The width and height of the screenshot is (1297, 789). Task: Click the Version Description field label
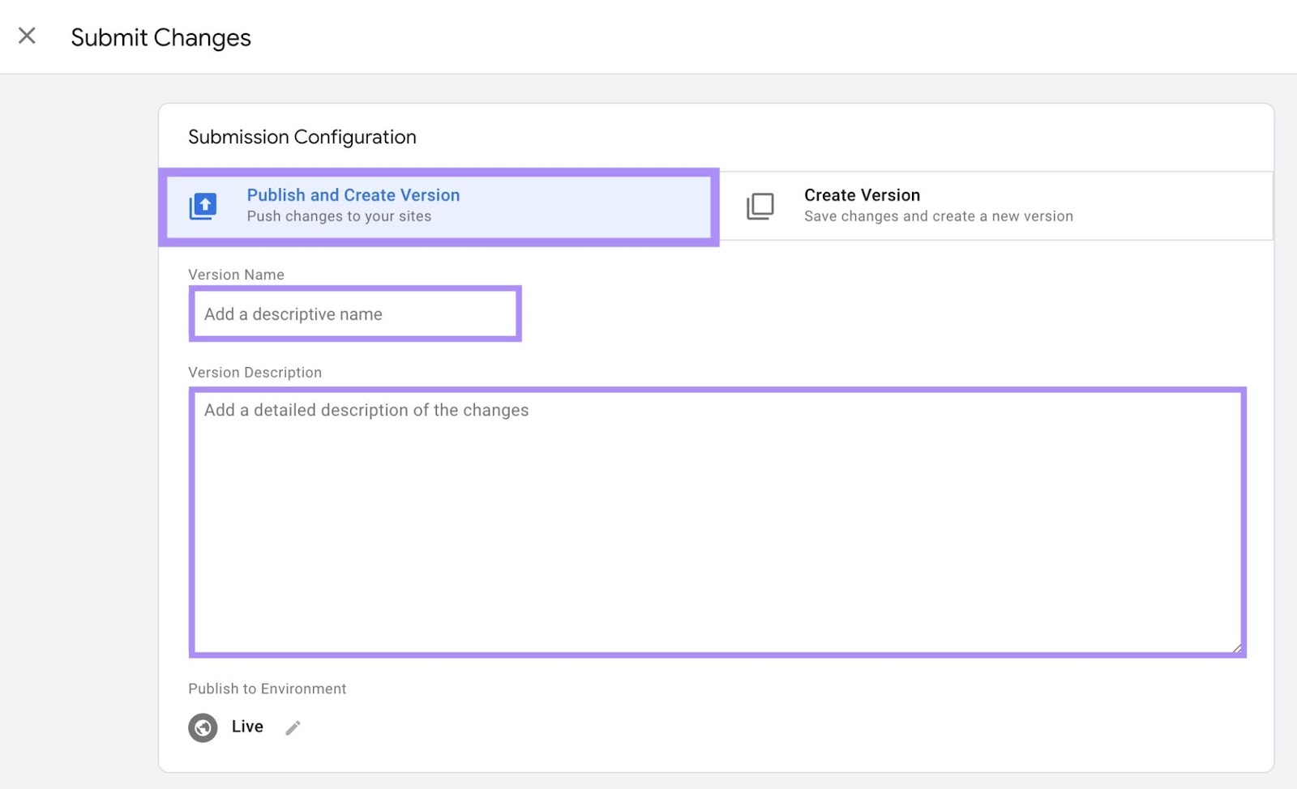(x=255, y=373)
